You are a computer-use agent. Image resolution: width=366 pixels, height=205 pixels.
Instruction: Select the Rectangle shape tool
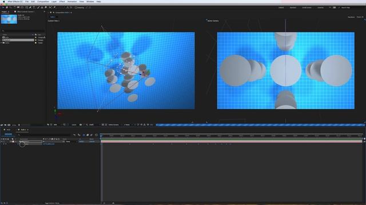pyautogui.click(x=27, y=7)
